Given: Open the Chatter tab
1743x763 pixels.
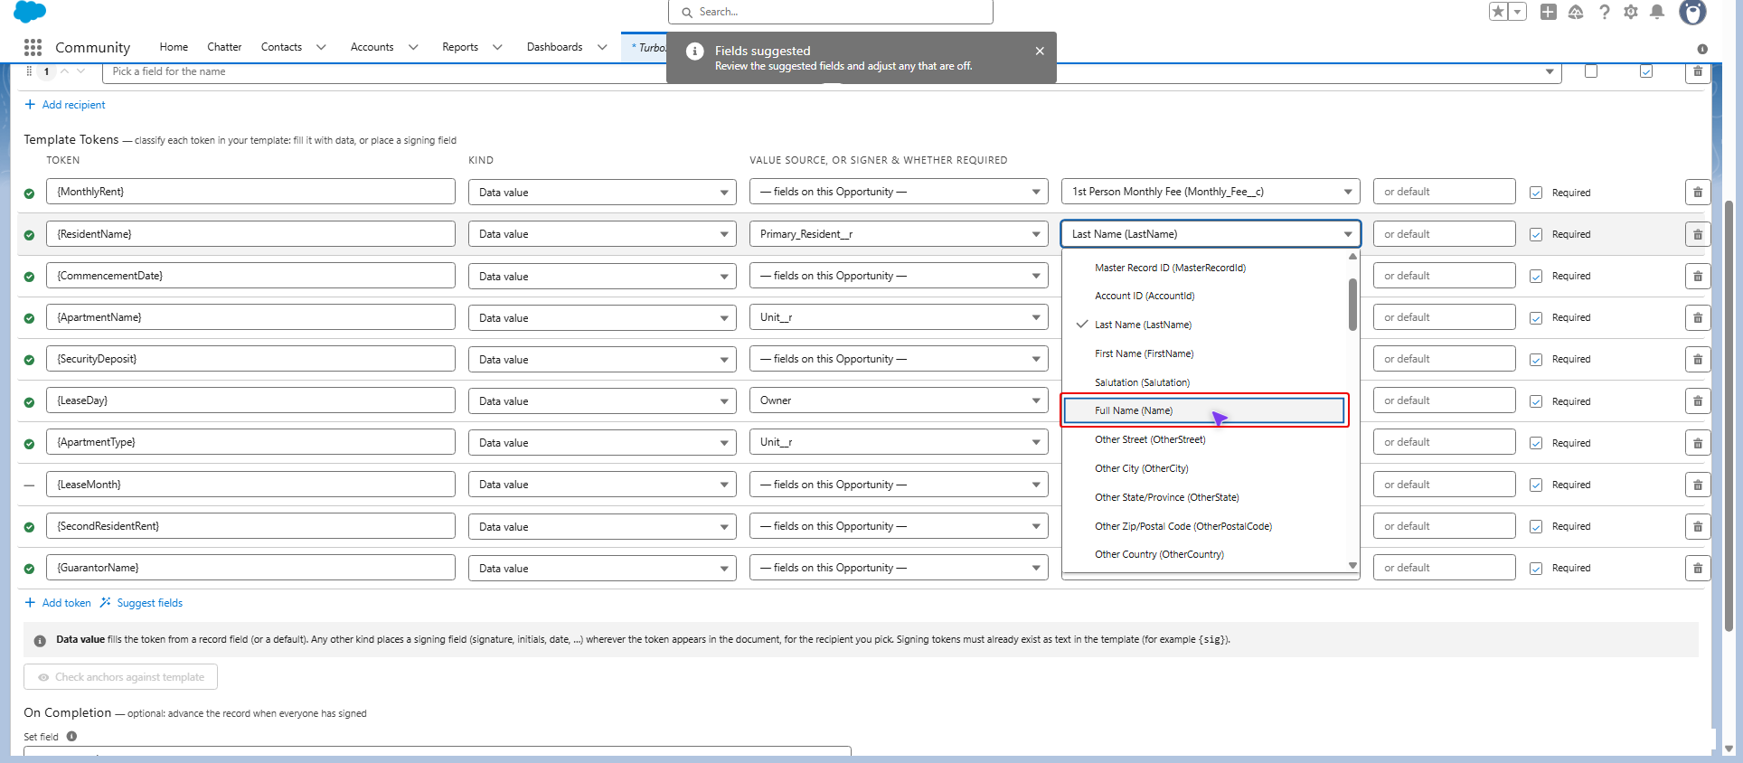Looking at the screenshot, I should pos(224,47).
